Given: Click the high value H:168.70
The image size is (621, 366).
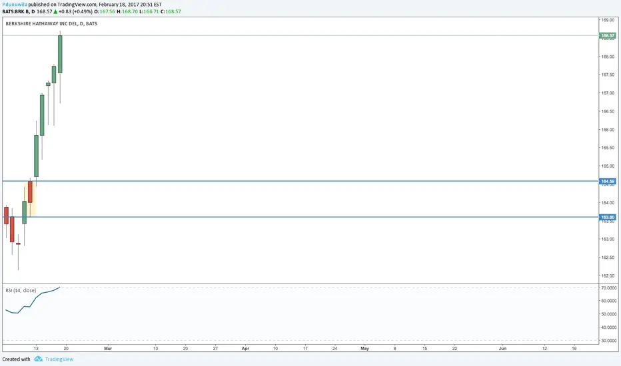Looking at the screenshot, I should click(127, 12).
